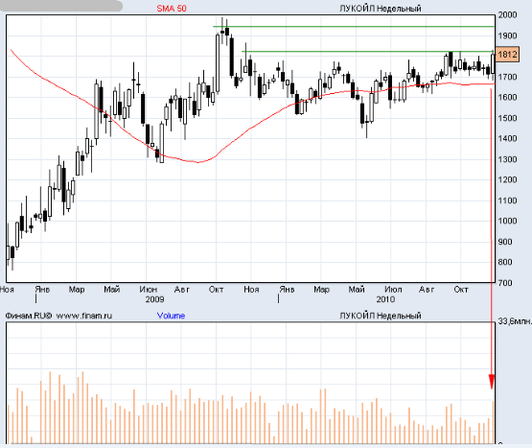Screen dimensions: 532x448
Task: Click the 2009 year label on time axis
Action: tap(154, 299)
